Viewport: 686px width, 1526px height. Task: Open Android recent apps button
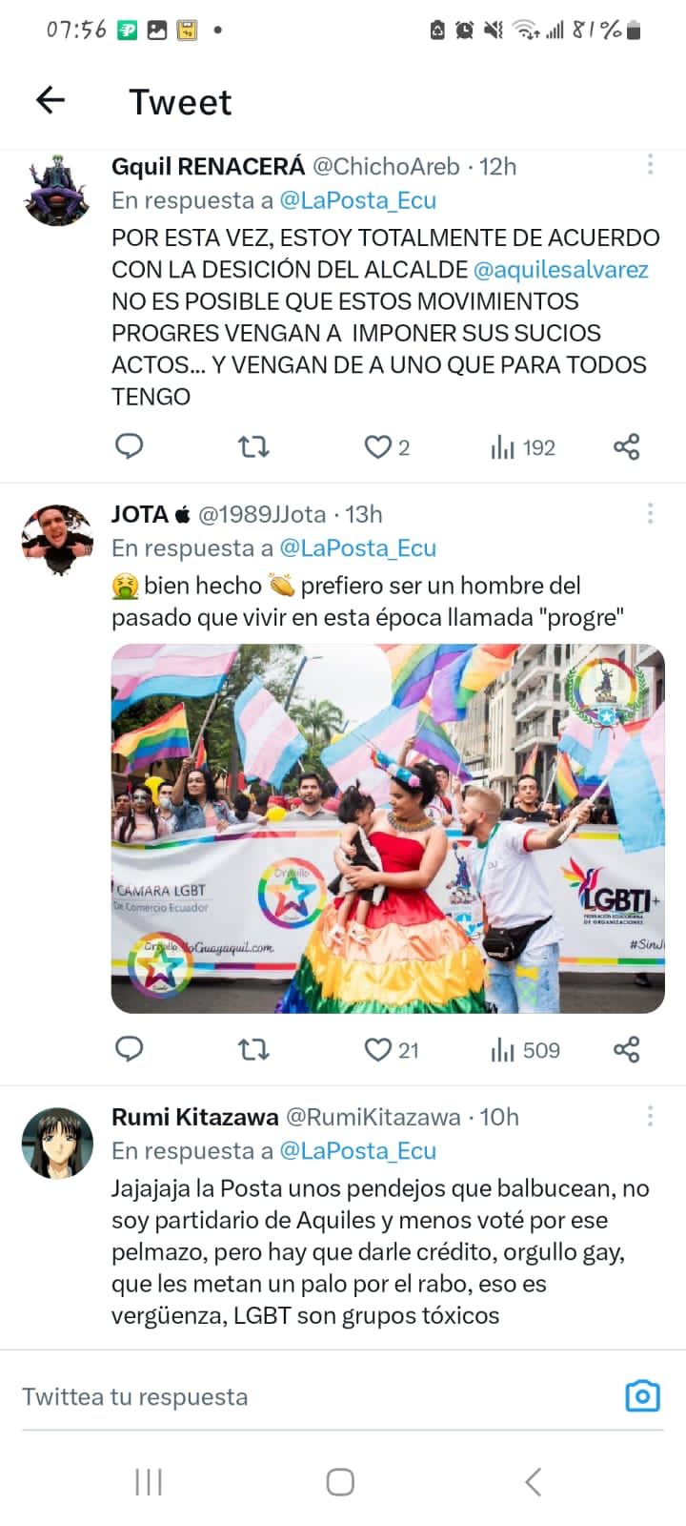pos(149,1482)
